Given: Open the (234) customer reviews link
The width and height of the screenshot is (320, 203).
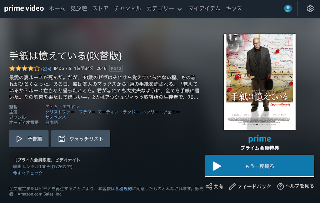Looking at the screenshot, I should coord(46,69).
